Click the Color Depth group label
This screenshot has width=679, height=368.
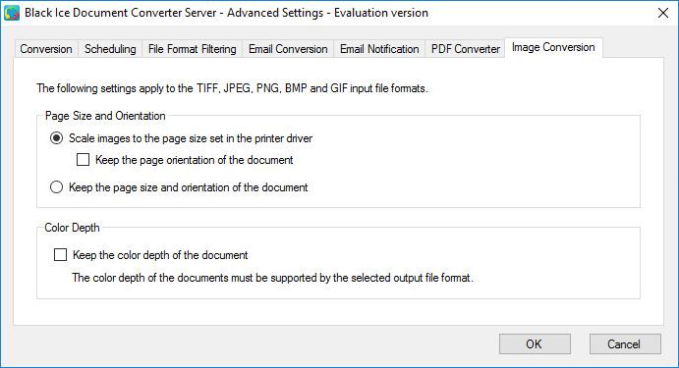click(x=72, y=228)
